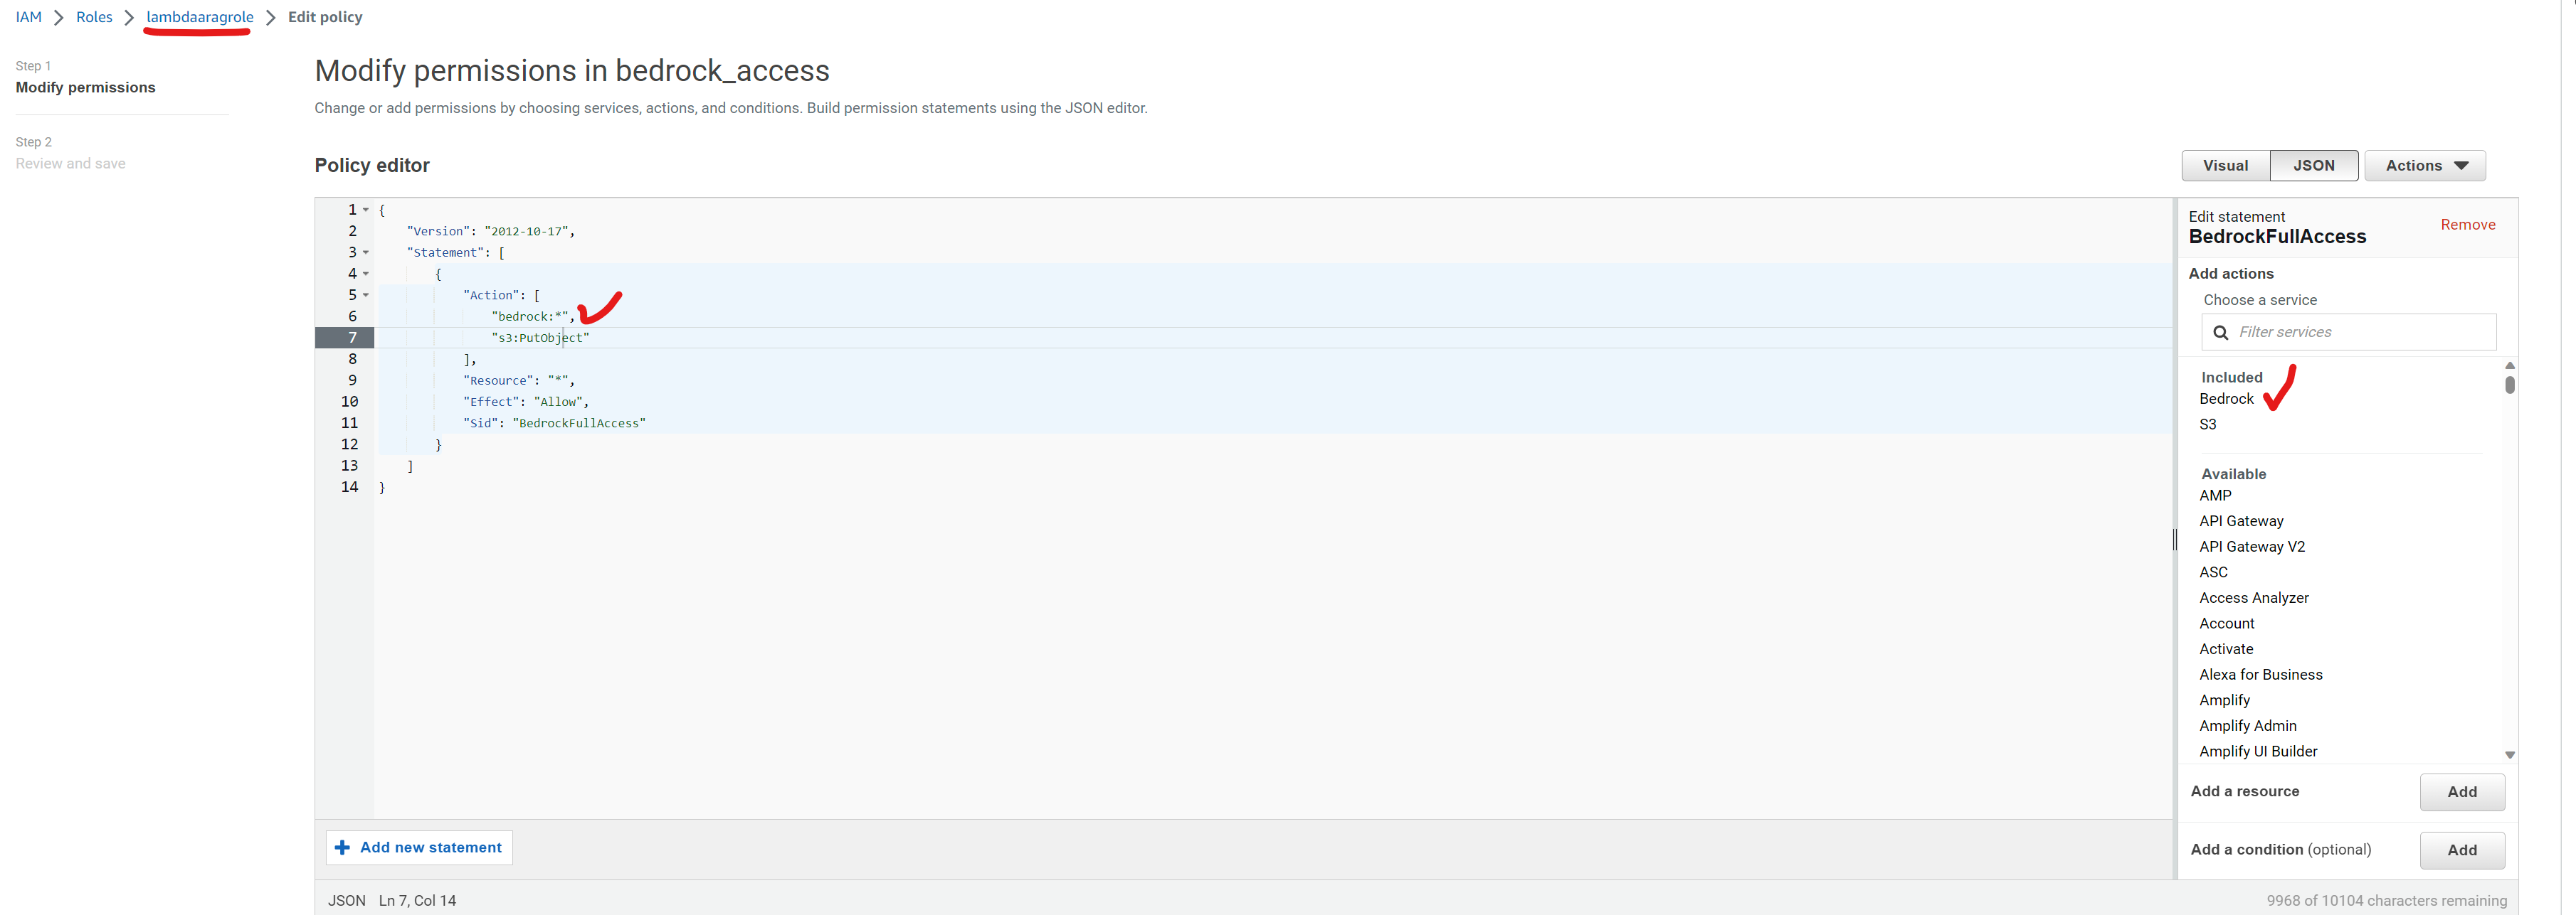Collapse the Action array fold arrow on line 5
Screen dimensions: 2576x915
pyautogui.click(x=364, y=294)
